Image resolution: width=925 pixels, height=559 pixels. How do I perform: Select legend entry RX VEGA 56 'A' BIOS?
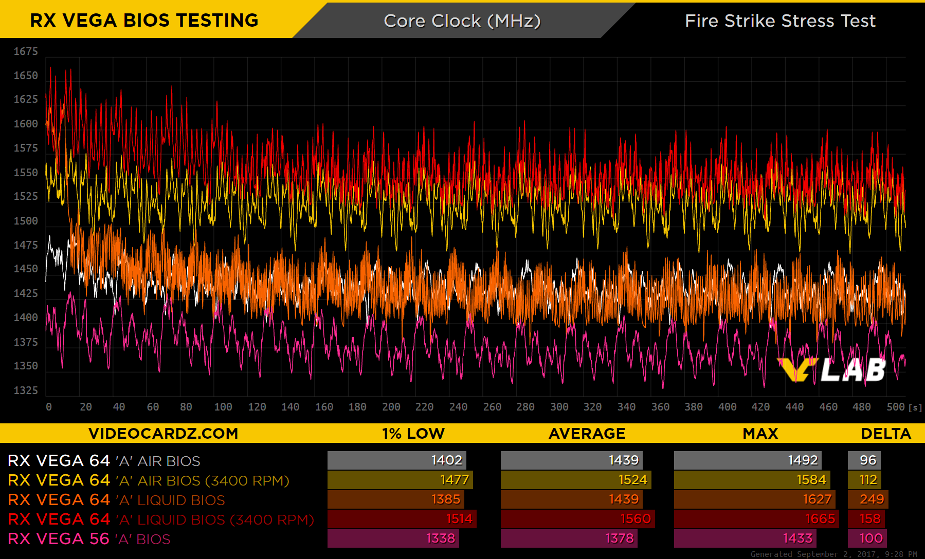(x=89, y=539)
